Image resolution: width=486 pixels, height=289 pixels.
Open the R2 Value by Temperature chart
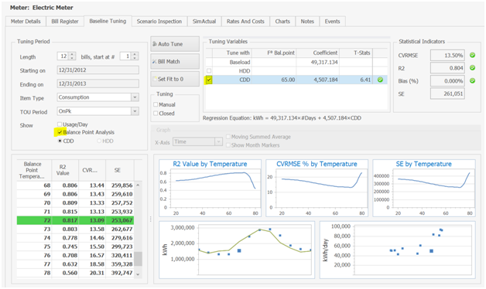[210, 188]
